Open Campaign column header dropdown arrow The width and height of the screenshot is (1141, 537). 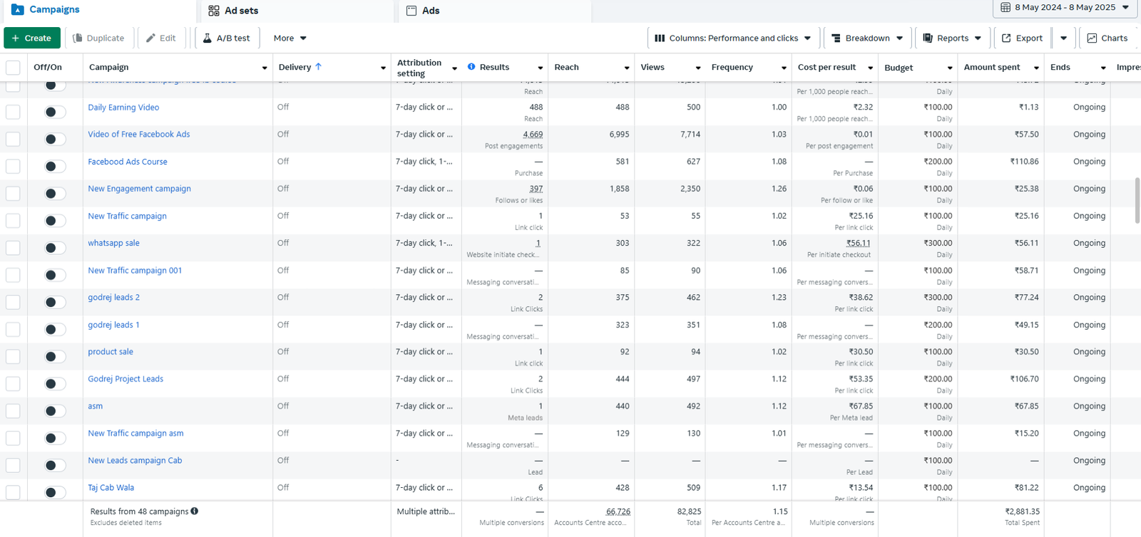[x=265, y=68]
